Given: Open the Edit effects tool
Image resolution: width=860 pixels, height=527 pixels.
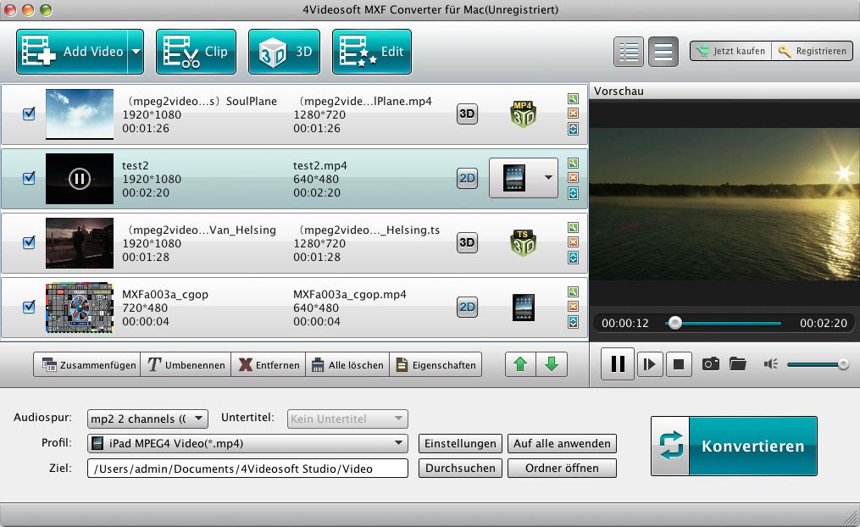Looking at the screenshot, I should click(x=371, y=52).
